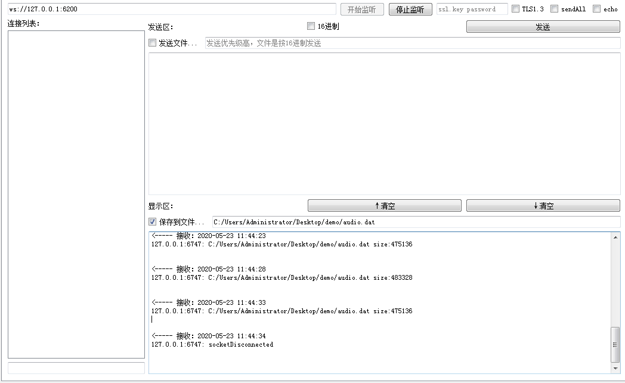Click the ↓清空 clear button
This screenshot has height=383, width=625.
(x=543, y=205)
